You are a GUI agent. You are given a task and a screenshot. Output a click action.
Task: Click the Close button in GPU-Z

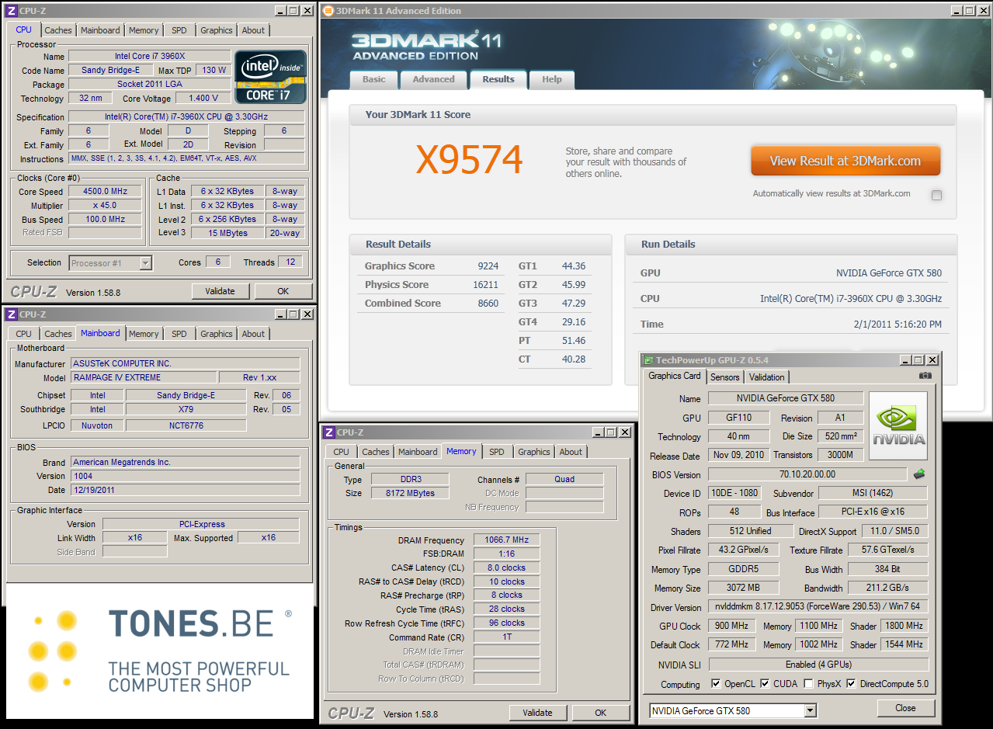pos(905,708)
